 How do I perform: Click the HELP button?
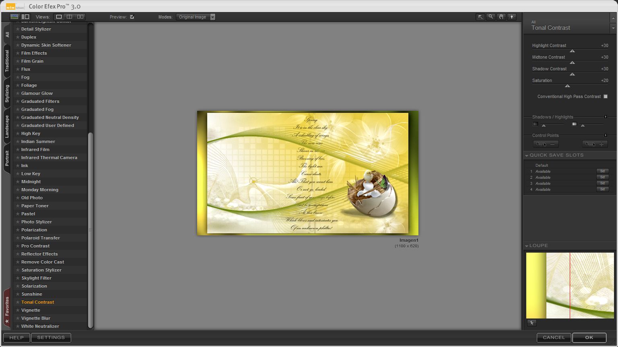16,338
